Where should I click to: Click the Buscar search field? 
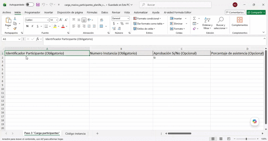pyautogui.click(x=175, y=5)
